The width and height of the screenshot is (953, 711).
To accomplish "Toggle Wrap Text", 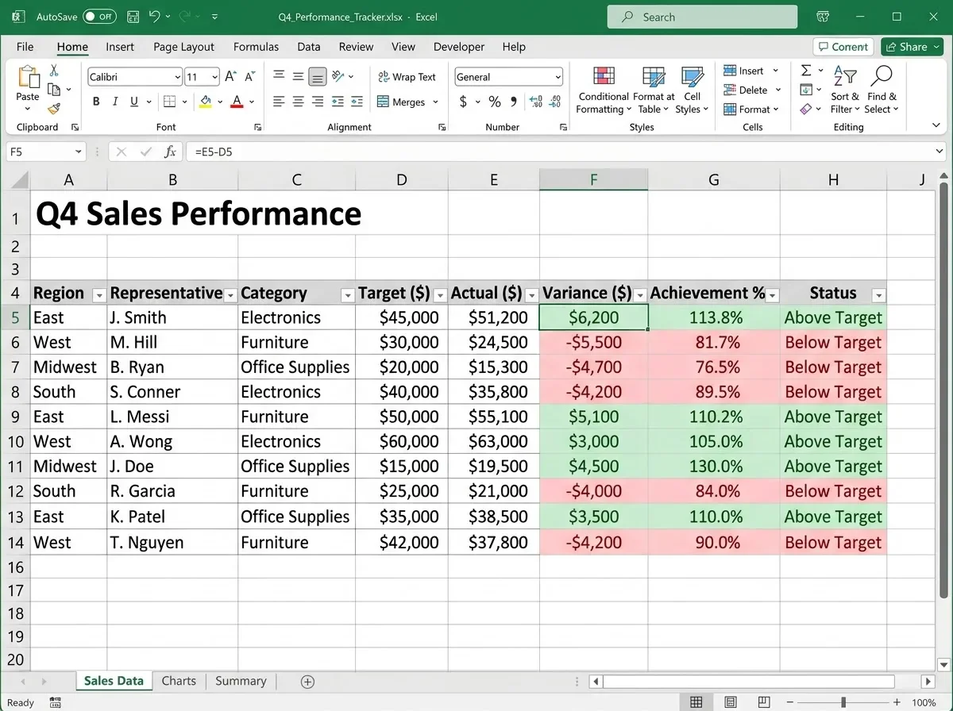I will point(407,77).
